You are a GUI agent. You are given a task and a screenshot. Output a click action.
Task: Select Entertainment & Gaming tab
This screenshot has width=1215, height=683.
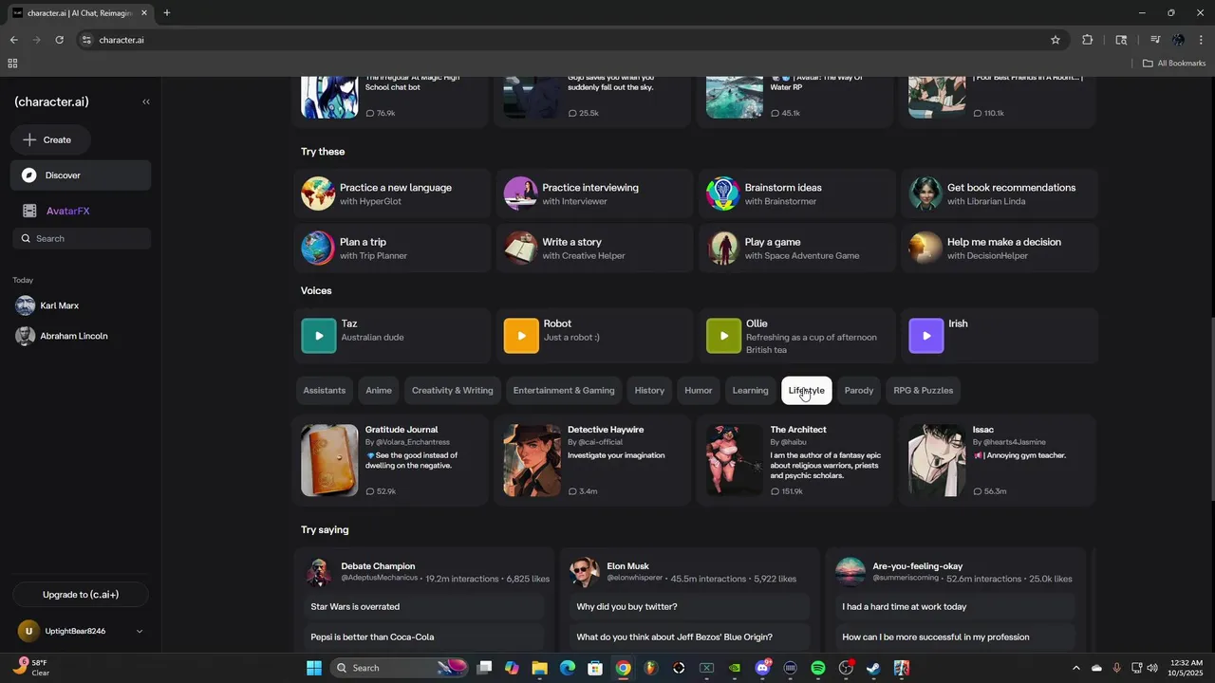pyautogui.click(x=564, y=390)
